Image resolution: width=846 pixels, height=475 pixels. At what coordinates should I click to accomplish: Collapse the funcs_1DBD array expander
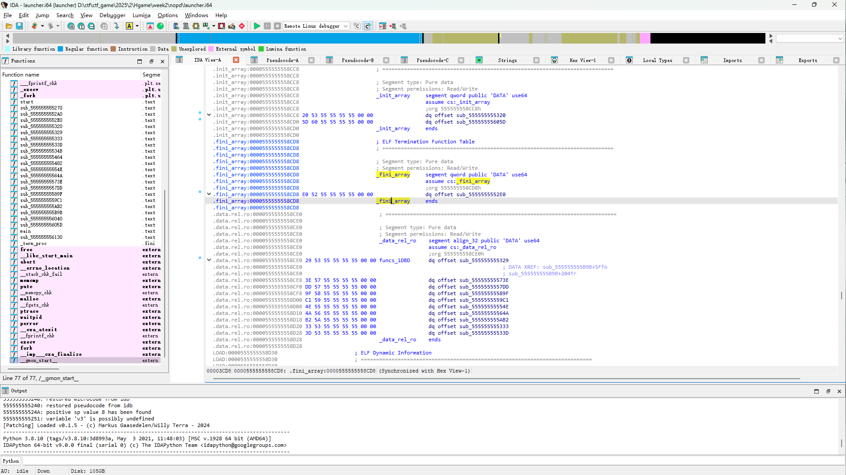tap(209, 260)
